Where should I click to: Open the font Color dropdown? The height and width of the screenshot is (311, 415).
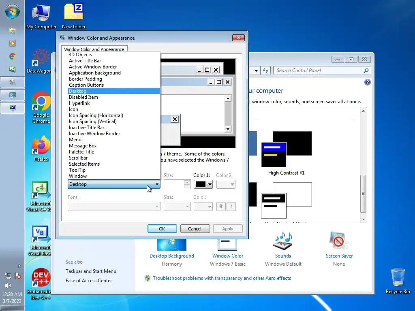click(x=203, y=206)
